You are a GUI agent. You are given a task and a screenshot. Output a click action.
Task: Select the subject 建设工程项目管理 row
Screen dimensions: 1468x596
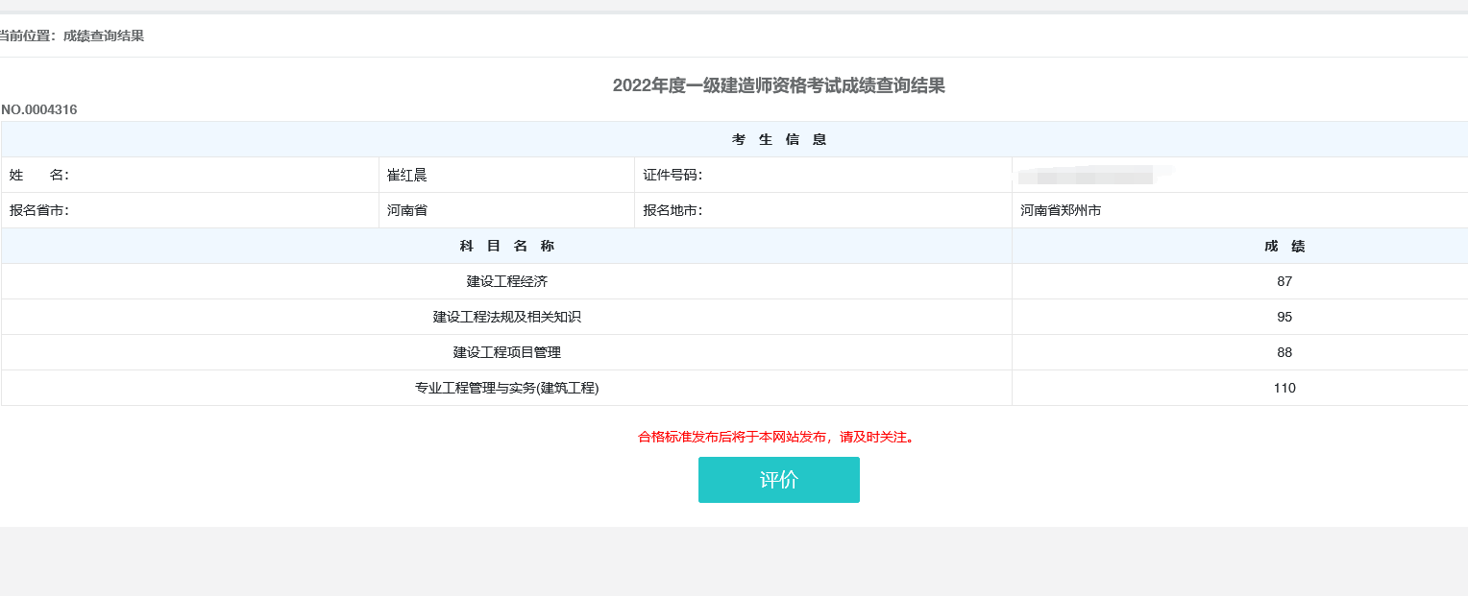tap(506, 352)
